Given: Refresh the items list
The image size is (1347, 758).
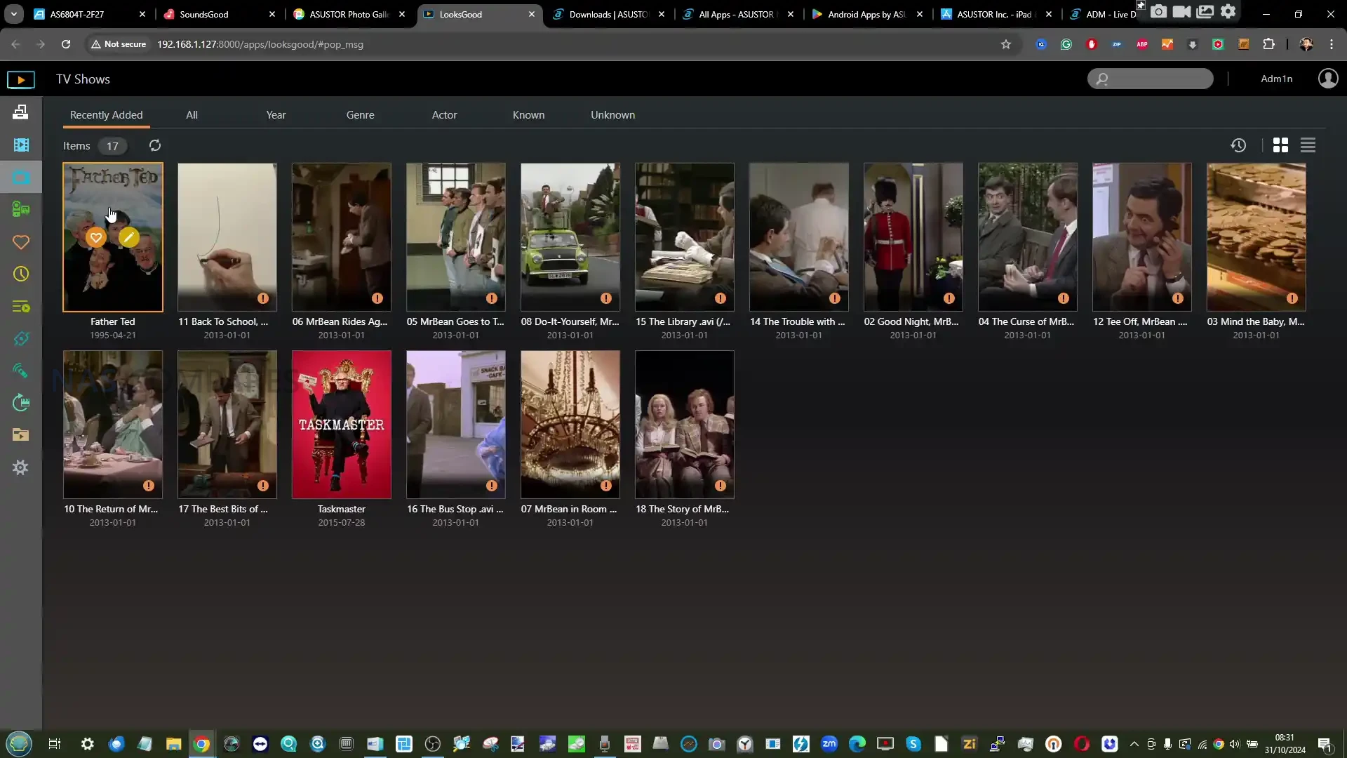Looking at the screenshot, I should click(155, 145).
